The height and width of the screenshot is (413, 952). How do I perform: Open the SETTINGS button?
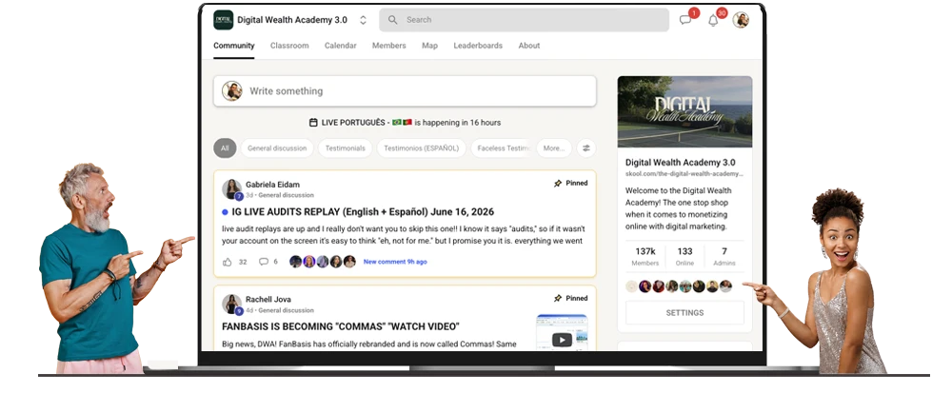point(684,313)
